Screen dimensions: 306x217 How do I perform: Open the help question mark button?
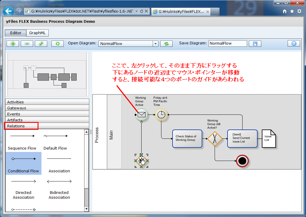[294, 43]
